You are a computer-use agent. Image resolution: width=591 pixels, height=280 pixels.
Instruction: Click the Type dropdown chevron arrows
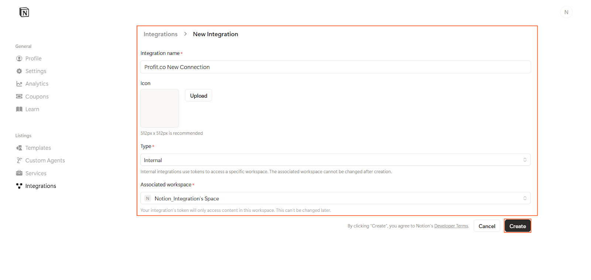[x=525, y=160]
